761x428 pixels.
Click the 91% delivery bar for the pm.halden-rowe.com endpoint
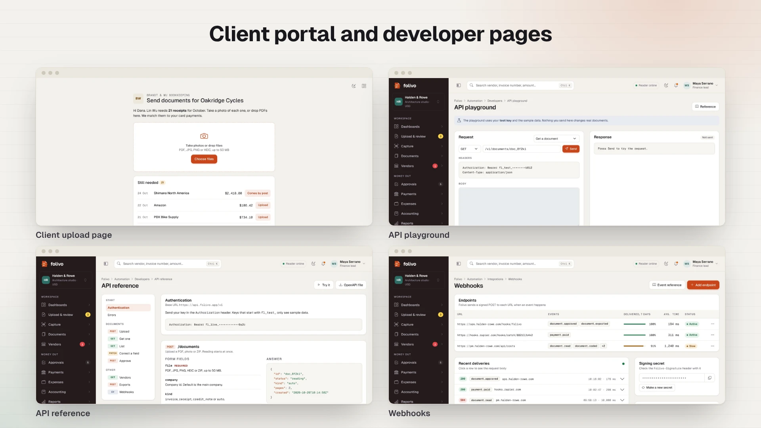635,346
